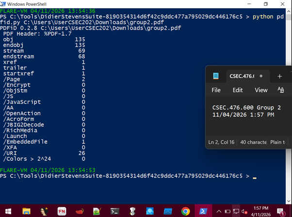Click the /EmbeddedFile output row
292x217 pixels.
pos(44,142)
